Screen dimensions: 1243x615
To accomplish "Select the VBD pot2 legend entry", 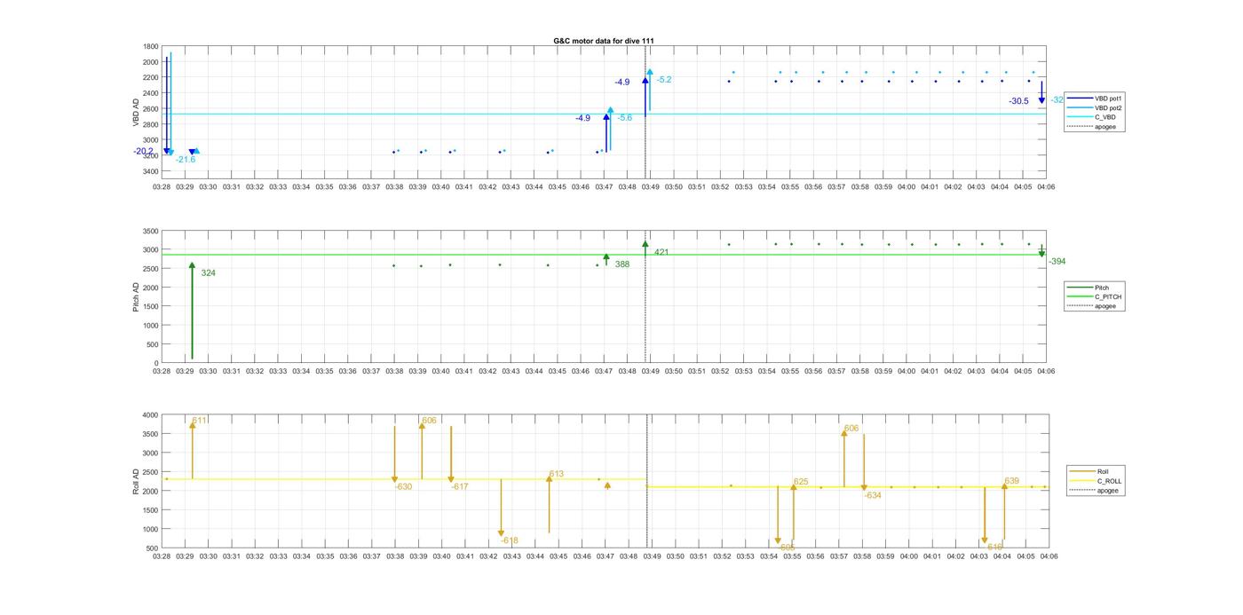I will pyautogui.click(x=1094, y=107).
